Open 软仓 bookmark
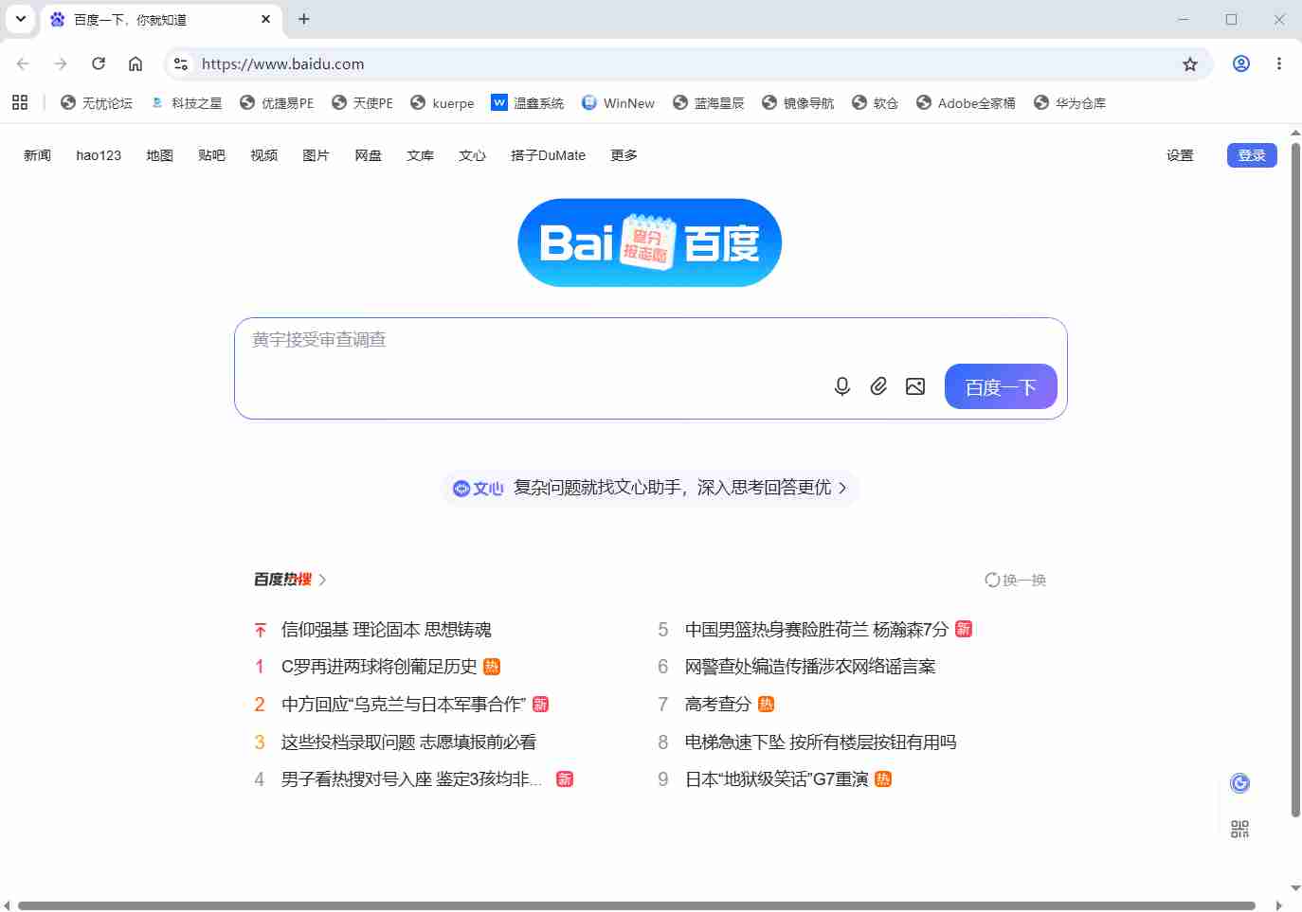Viewport: 1302px width, 912px height. 875,102
